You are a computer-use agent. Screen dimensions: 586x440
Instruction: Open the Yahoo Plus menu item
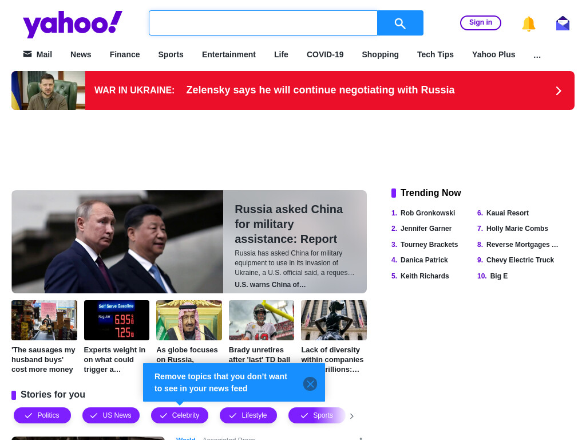494,54
